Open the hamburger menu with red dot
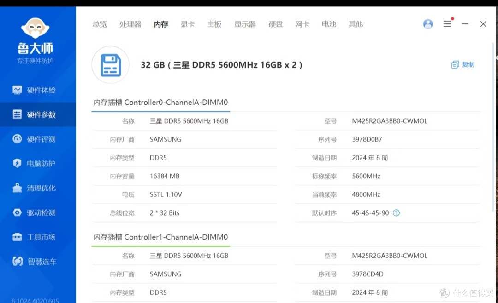498x303 pixels. pyautogui.click(x=448, y=23)
